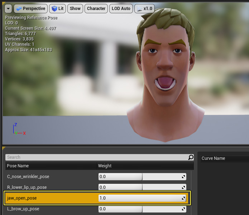This screenshot has width=249, height=215.
Task: Click the Weight column header
Action: click(105, 166)
